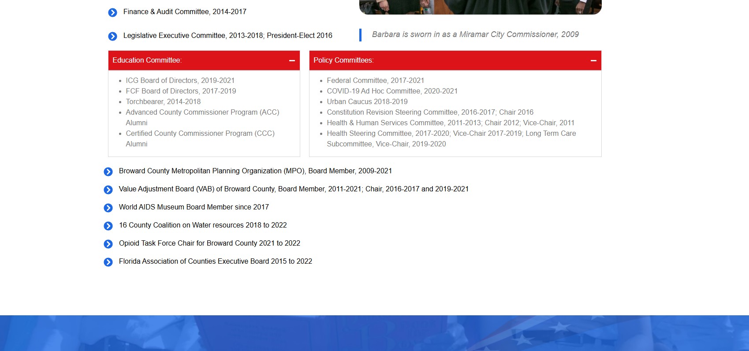
Task: Click the 'Policy Committees:' accordion title
Action: [343, 60]
